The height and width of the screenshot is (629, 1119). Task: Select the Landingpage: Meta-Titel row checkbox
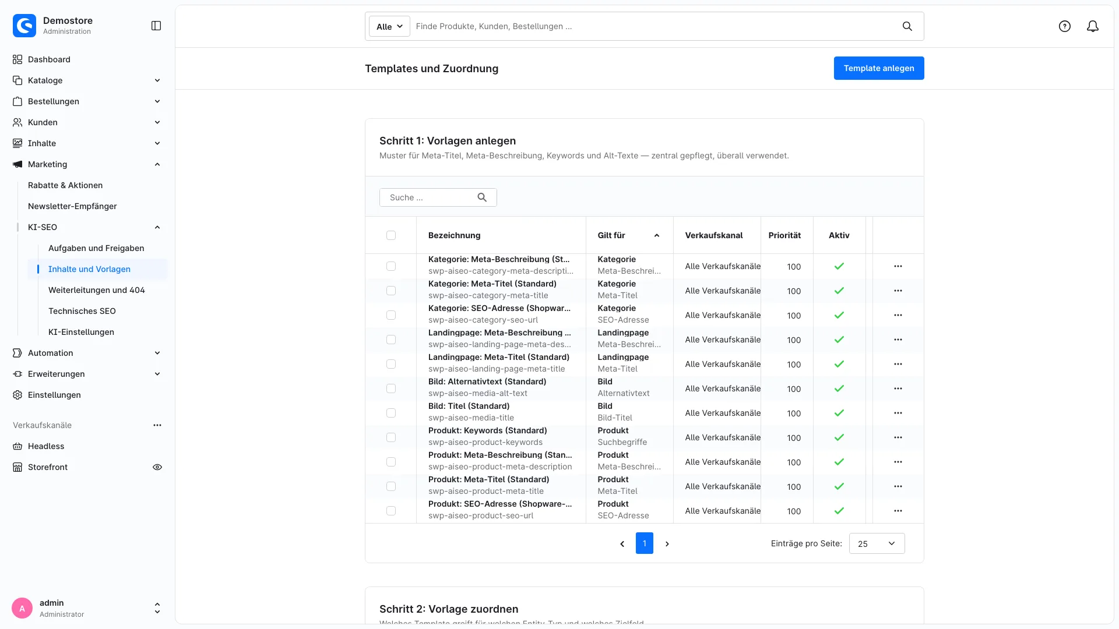click(x=391, y=364)
